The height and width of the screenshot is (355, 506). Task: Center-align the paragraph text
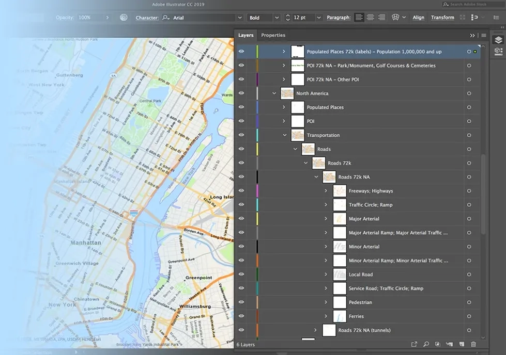point(370,18)
